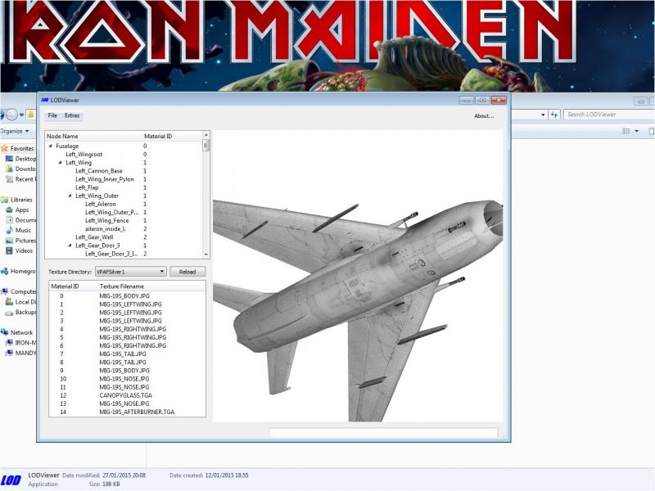Collapse the Left_Wing_Outer node
The image size is (655, 491).
click(x=70, y=196)
